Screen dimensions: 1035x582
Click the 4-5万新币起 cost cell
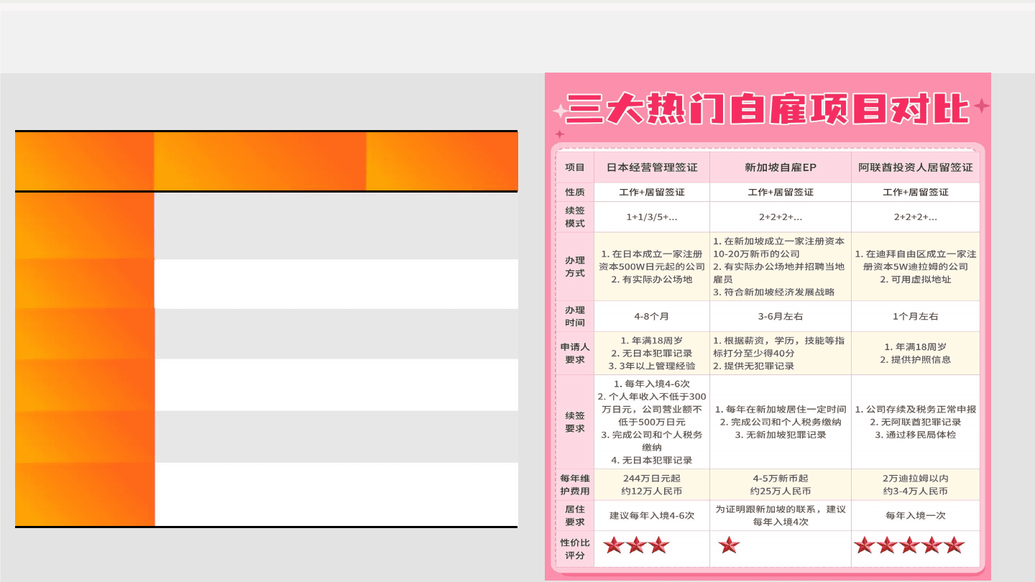[x=781, y=484]
